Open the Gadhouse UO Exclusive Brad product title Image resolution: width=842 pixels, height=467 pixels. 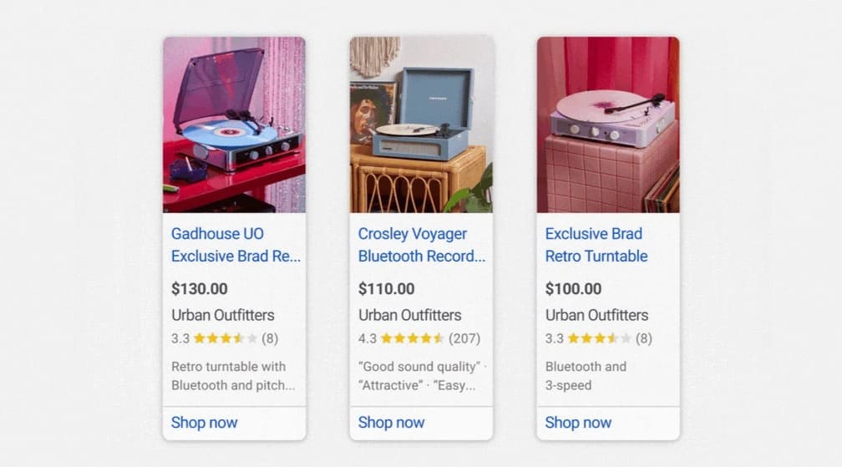point(235,245)
